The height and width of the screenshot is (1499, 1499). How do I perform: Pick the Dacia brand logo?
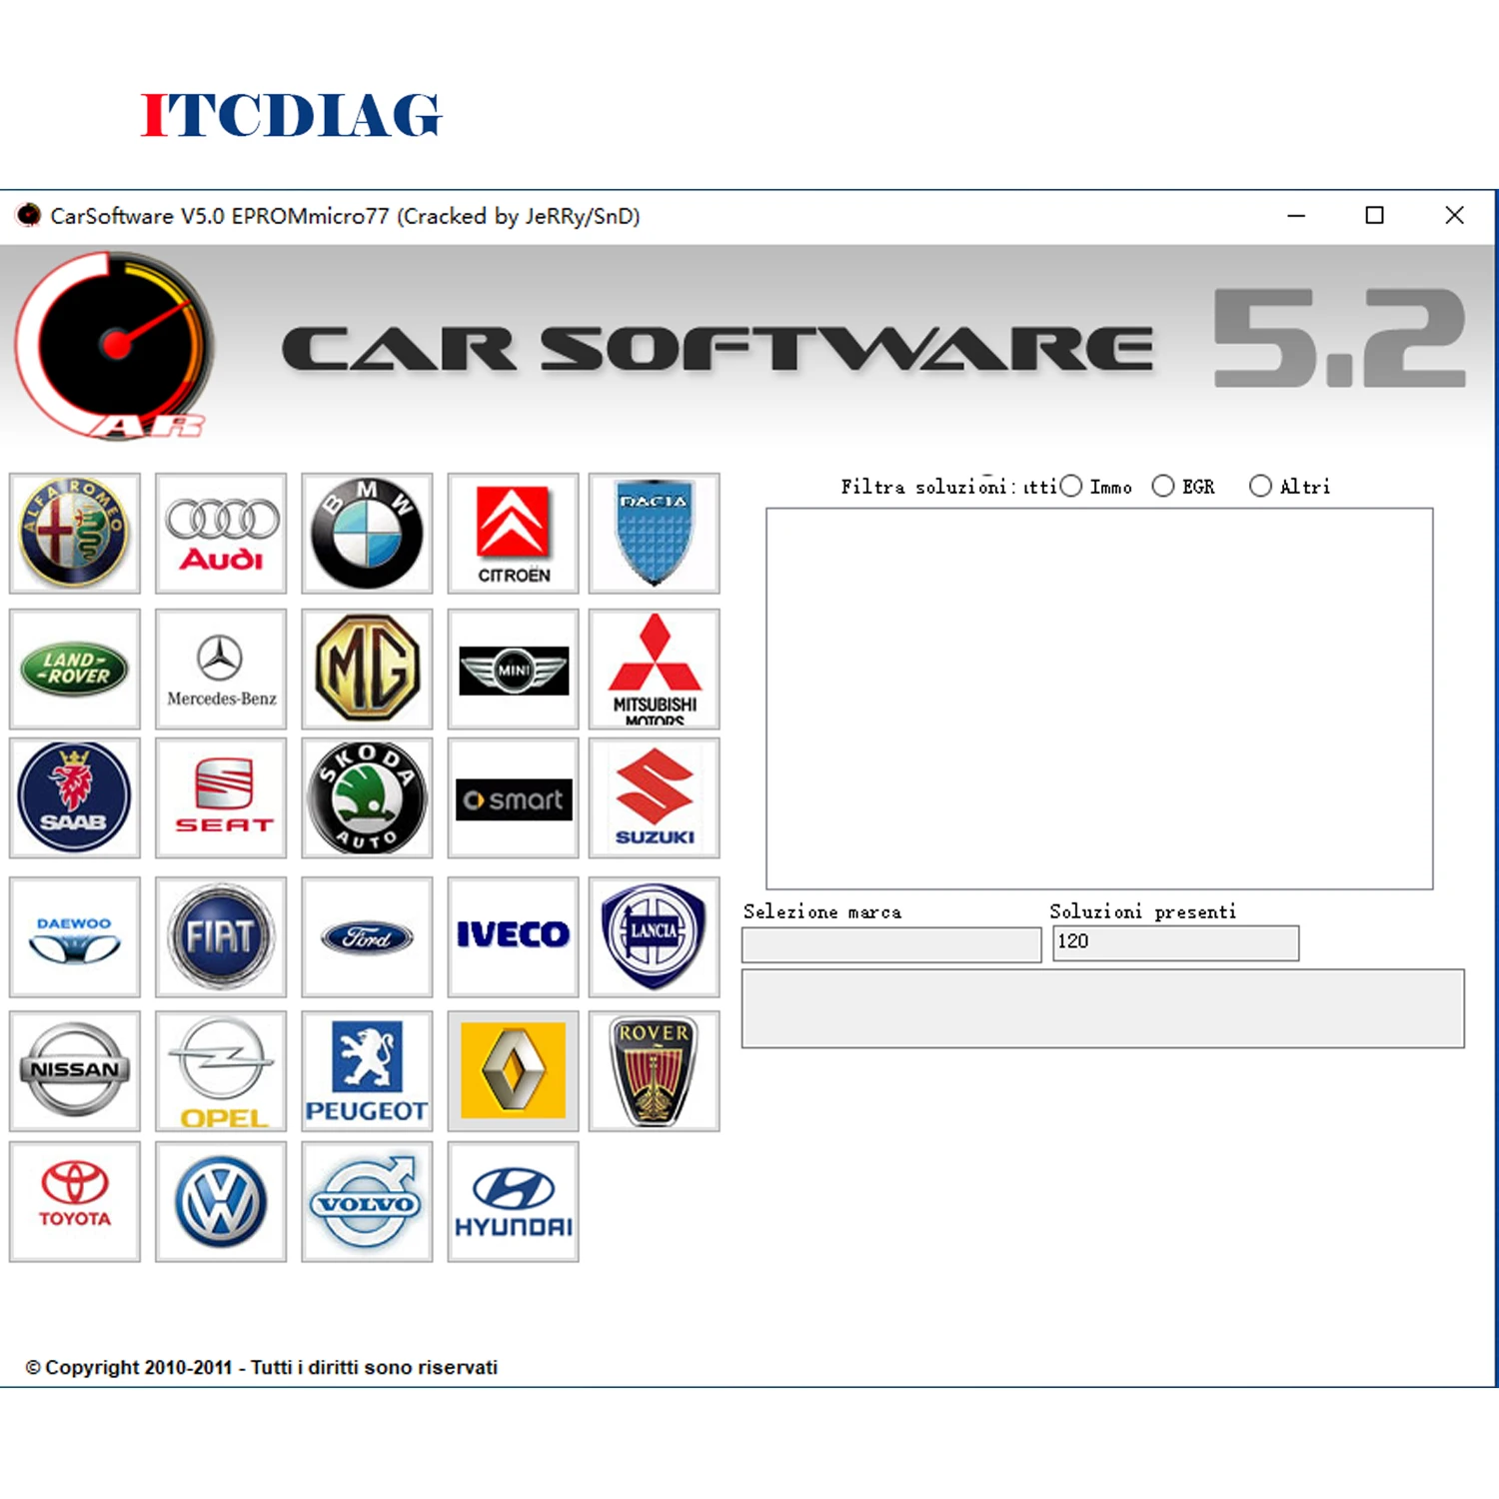click(654, 533)
